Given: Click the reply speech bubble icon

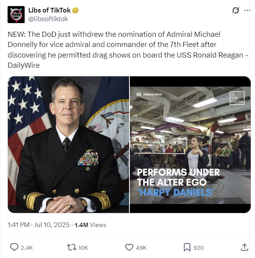Looking at the screenshot, I should coord(14,247).
